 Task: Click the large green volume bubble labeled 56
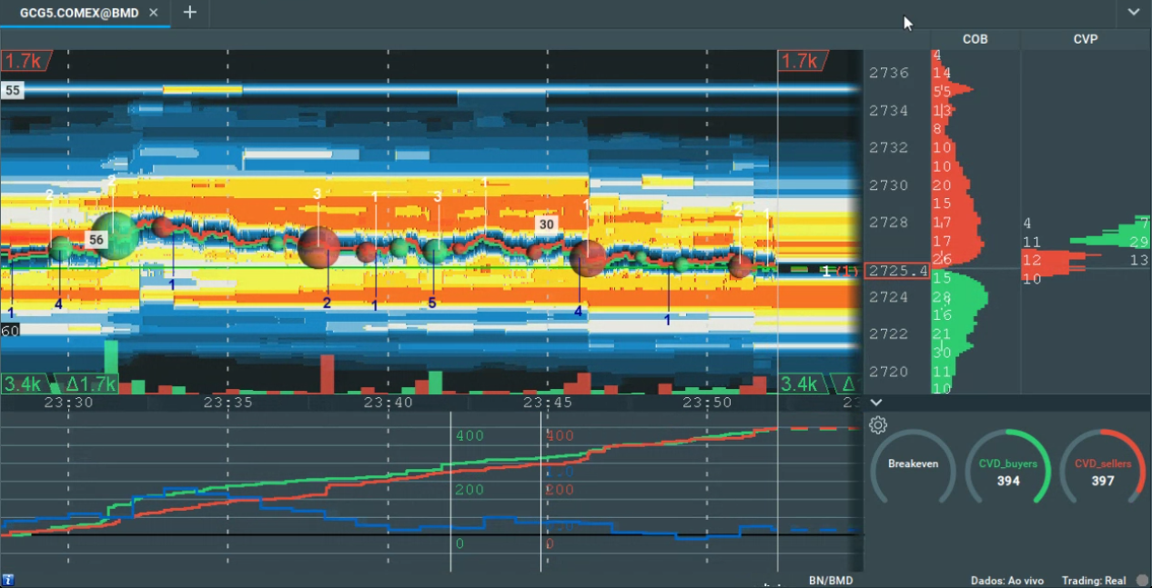tap(115, 235)
